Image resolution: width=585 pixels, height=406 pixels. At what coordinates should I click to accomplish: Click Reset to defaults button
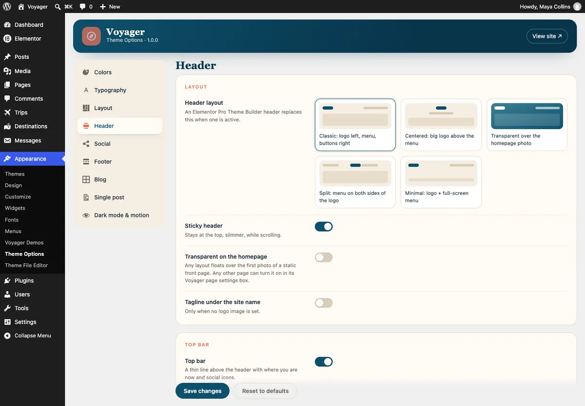pos(265,391)
